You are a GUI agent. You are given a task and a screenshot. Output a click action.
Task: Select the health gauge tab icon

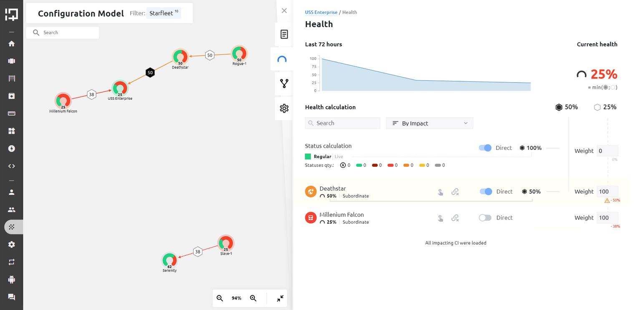(282, 59)
